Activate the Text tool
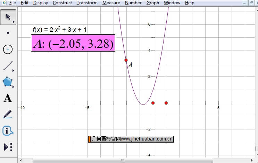The image size is (258, 163). (8, 98)
